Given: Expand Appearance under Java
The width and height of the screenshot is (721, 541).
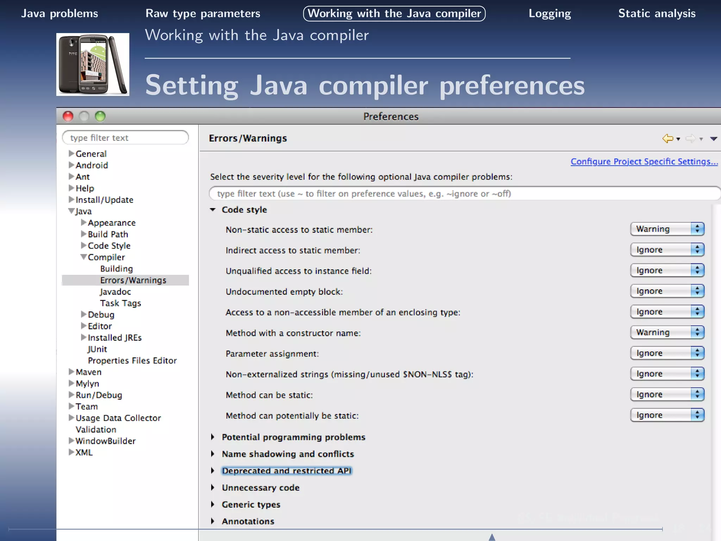Looking at the screenshot, I should [84, 222].
